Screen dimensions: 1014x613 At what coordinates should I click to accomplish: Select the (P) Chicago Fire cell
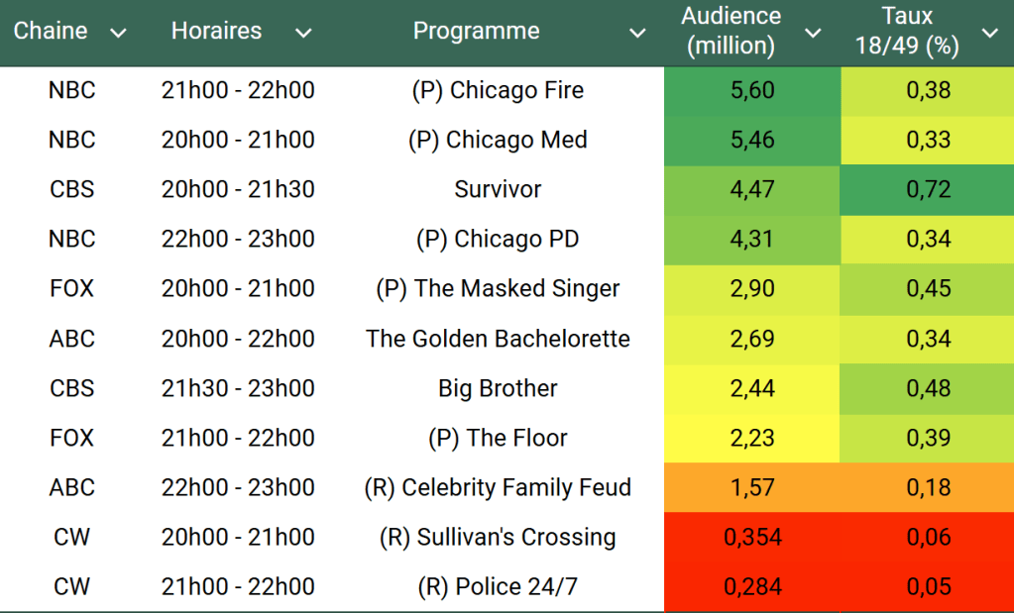498,90
